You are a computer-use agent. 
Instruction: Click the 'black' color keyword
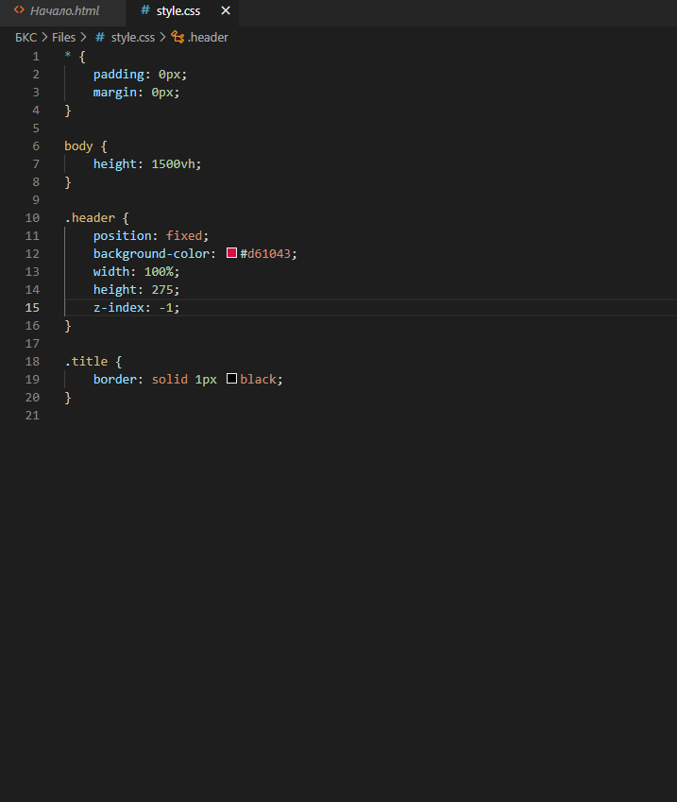coord(258,380)
